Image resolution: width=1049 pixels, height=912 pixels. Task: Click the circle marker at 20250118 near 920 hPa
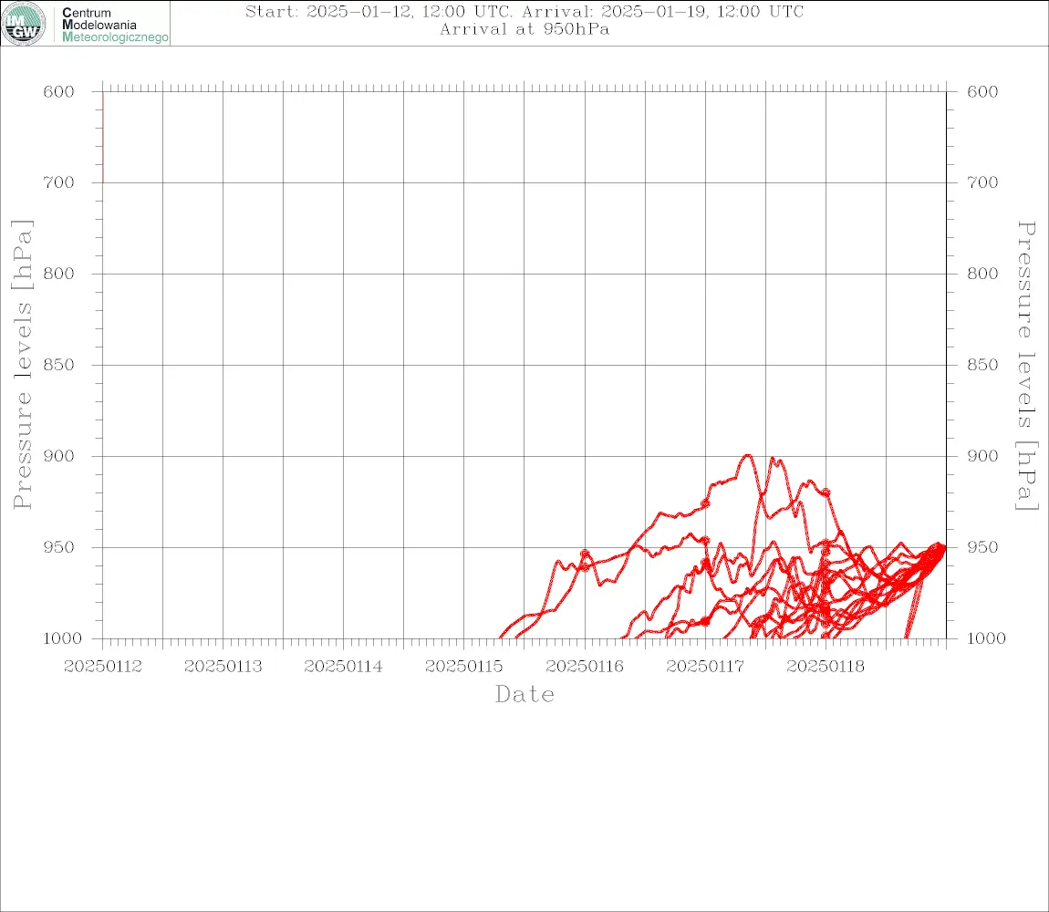click(x=826, y=492)
